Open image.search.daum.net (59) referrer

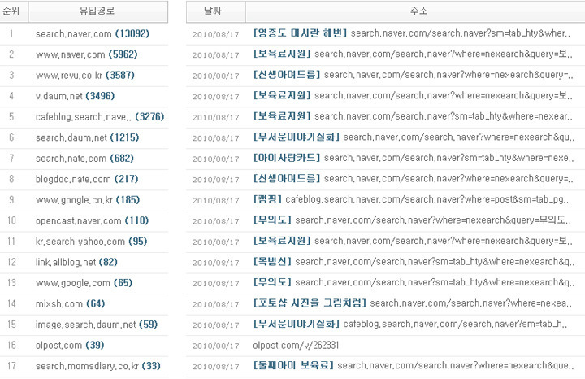point(97,325)
